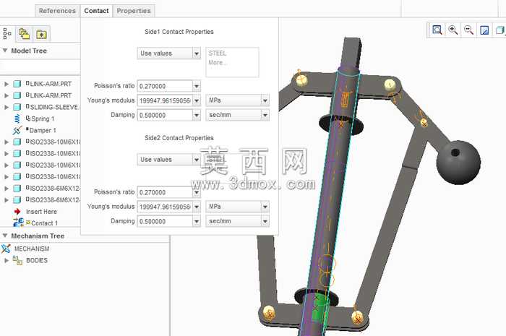Select the ball weight in the model
Image resolution: width=506 pixels, height=336 pixels.
pyautogui.click(x=458, y=163)
